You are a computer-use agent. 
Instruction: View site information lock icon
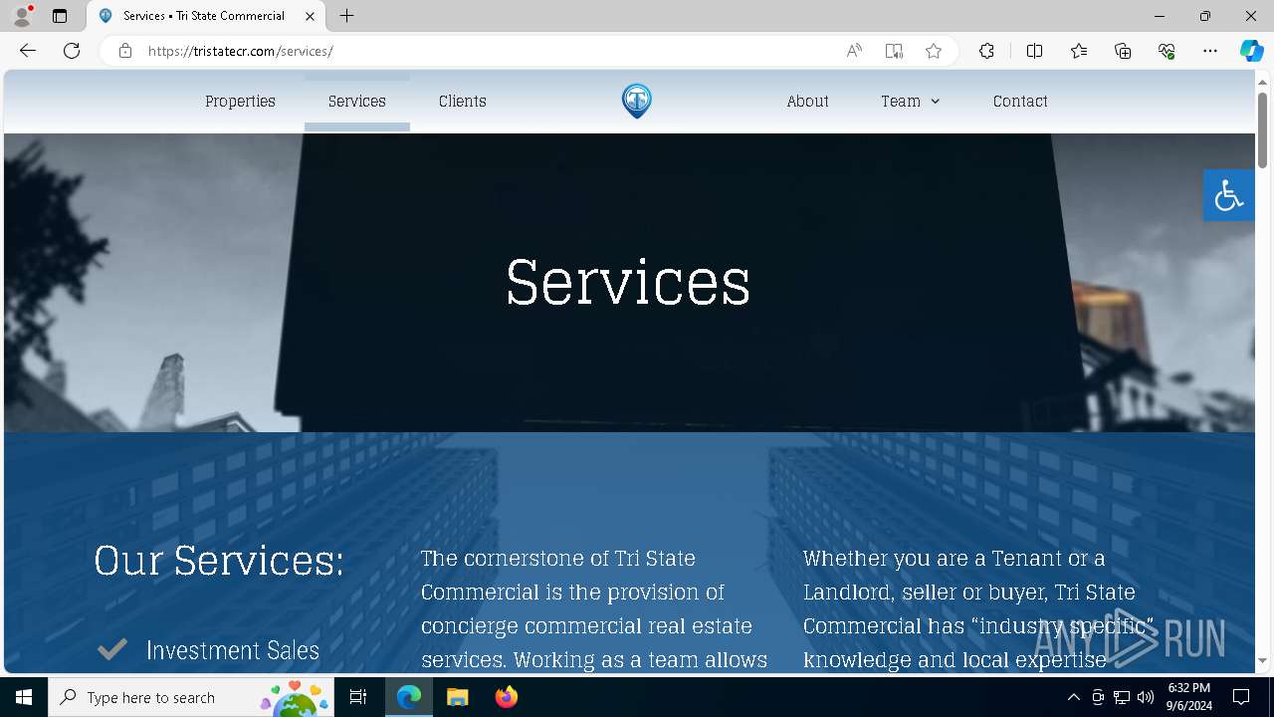tap(125, 51)
